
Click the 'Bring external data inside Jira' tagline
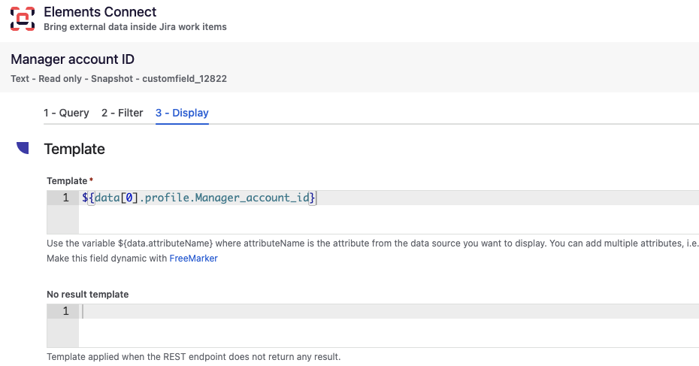point(135,27)
